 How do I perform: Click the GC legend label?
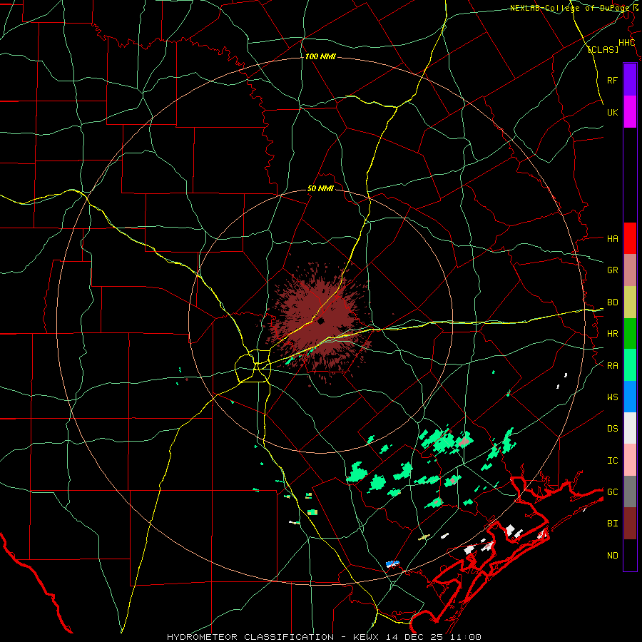coord(612,492)
